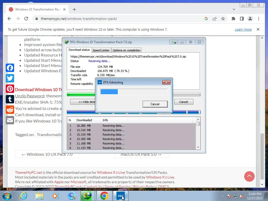
Task: Close the Windows 10 Transformation Pack tab
Action: coord(64,9)
